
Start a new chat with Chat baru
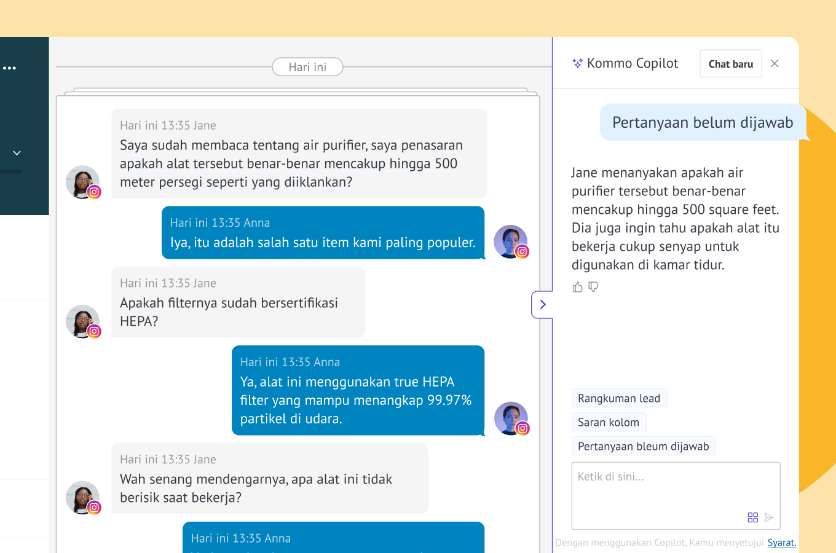click(730, 64)
